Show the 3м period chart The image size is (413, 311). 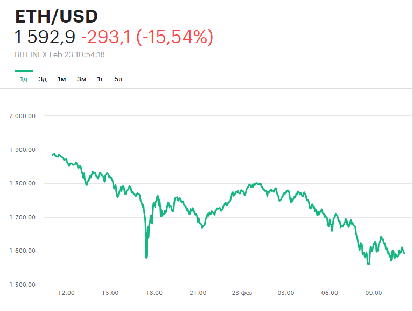[81, 79]
